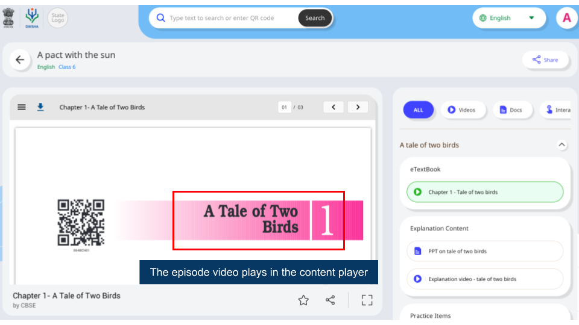Download the chapter using download icon

pyautogui.click(x=40, y=107)
